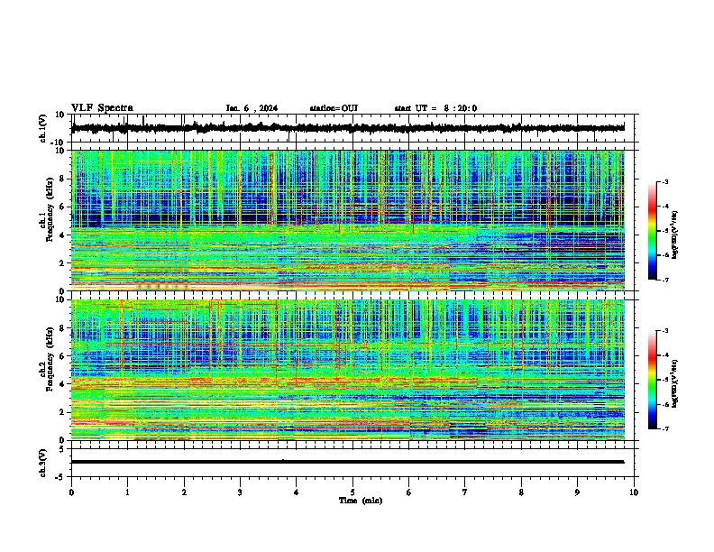The width and height of the screenshot is (714, 552).
Task: Click time axis tick label 8
Action: point(521,492)
